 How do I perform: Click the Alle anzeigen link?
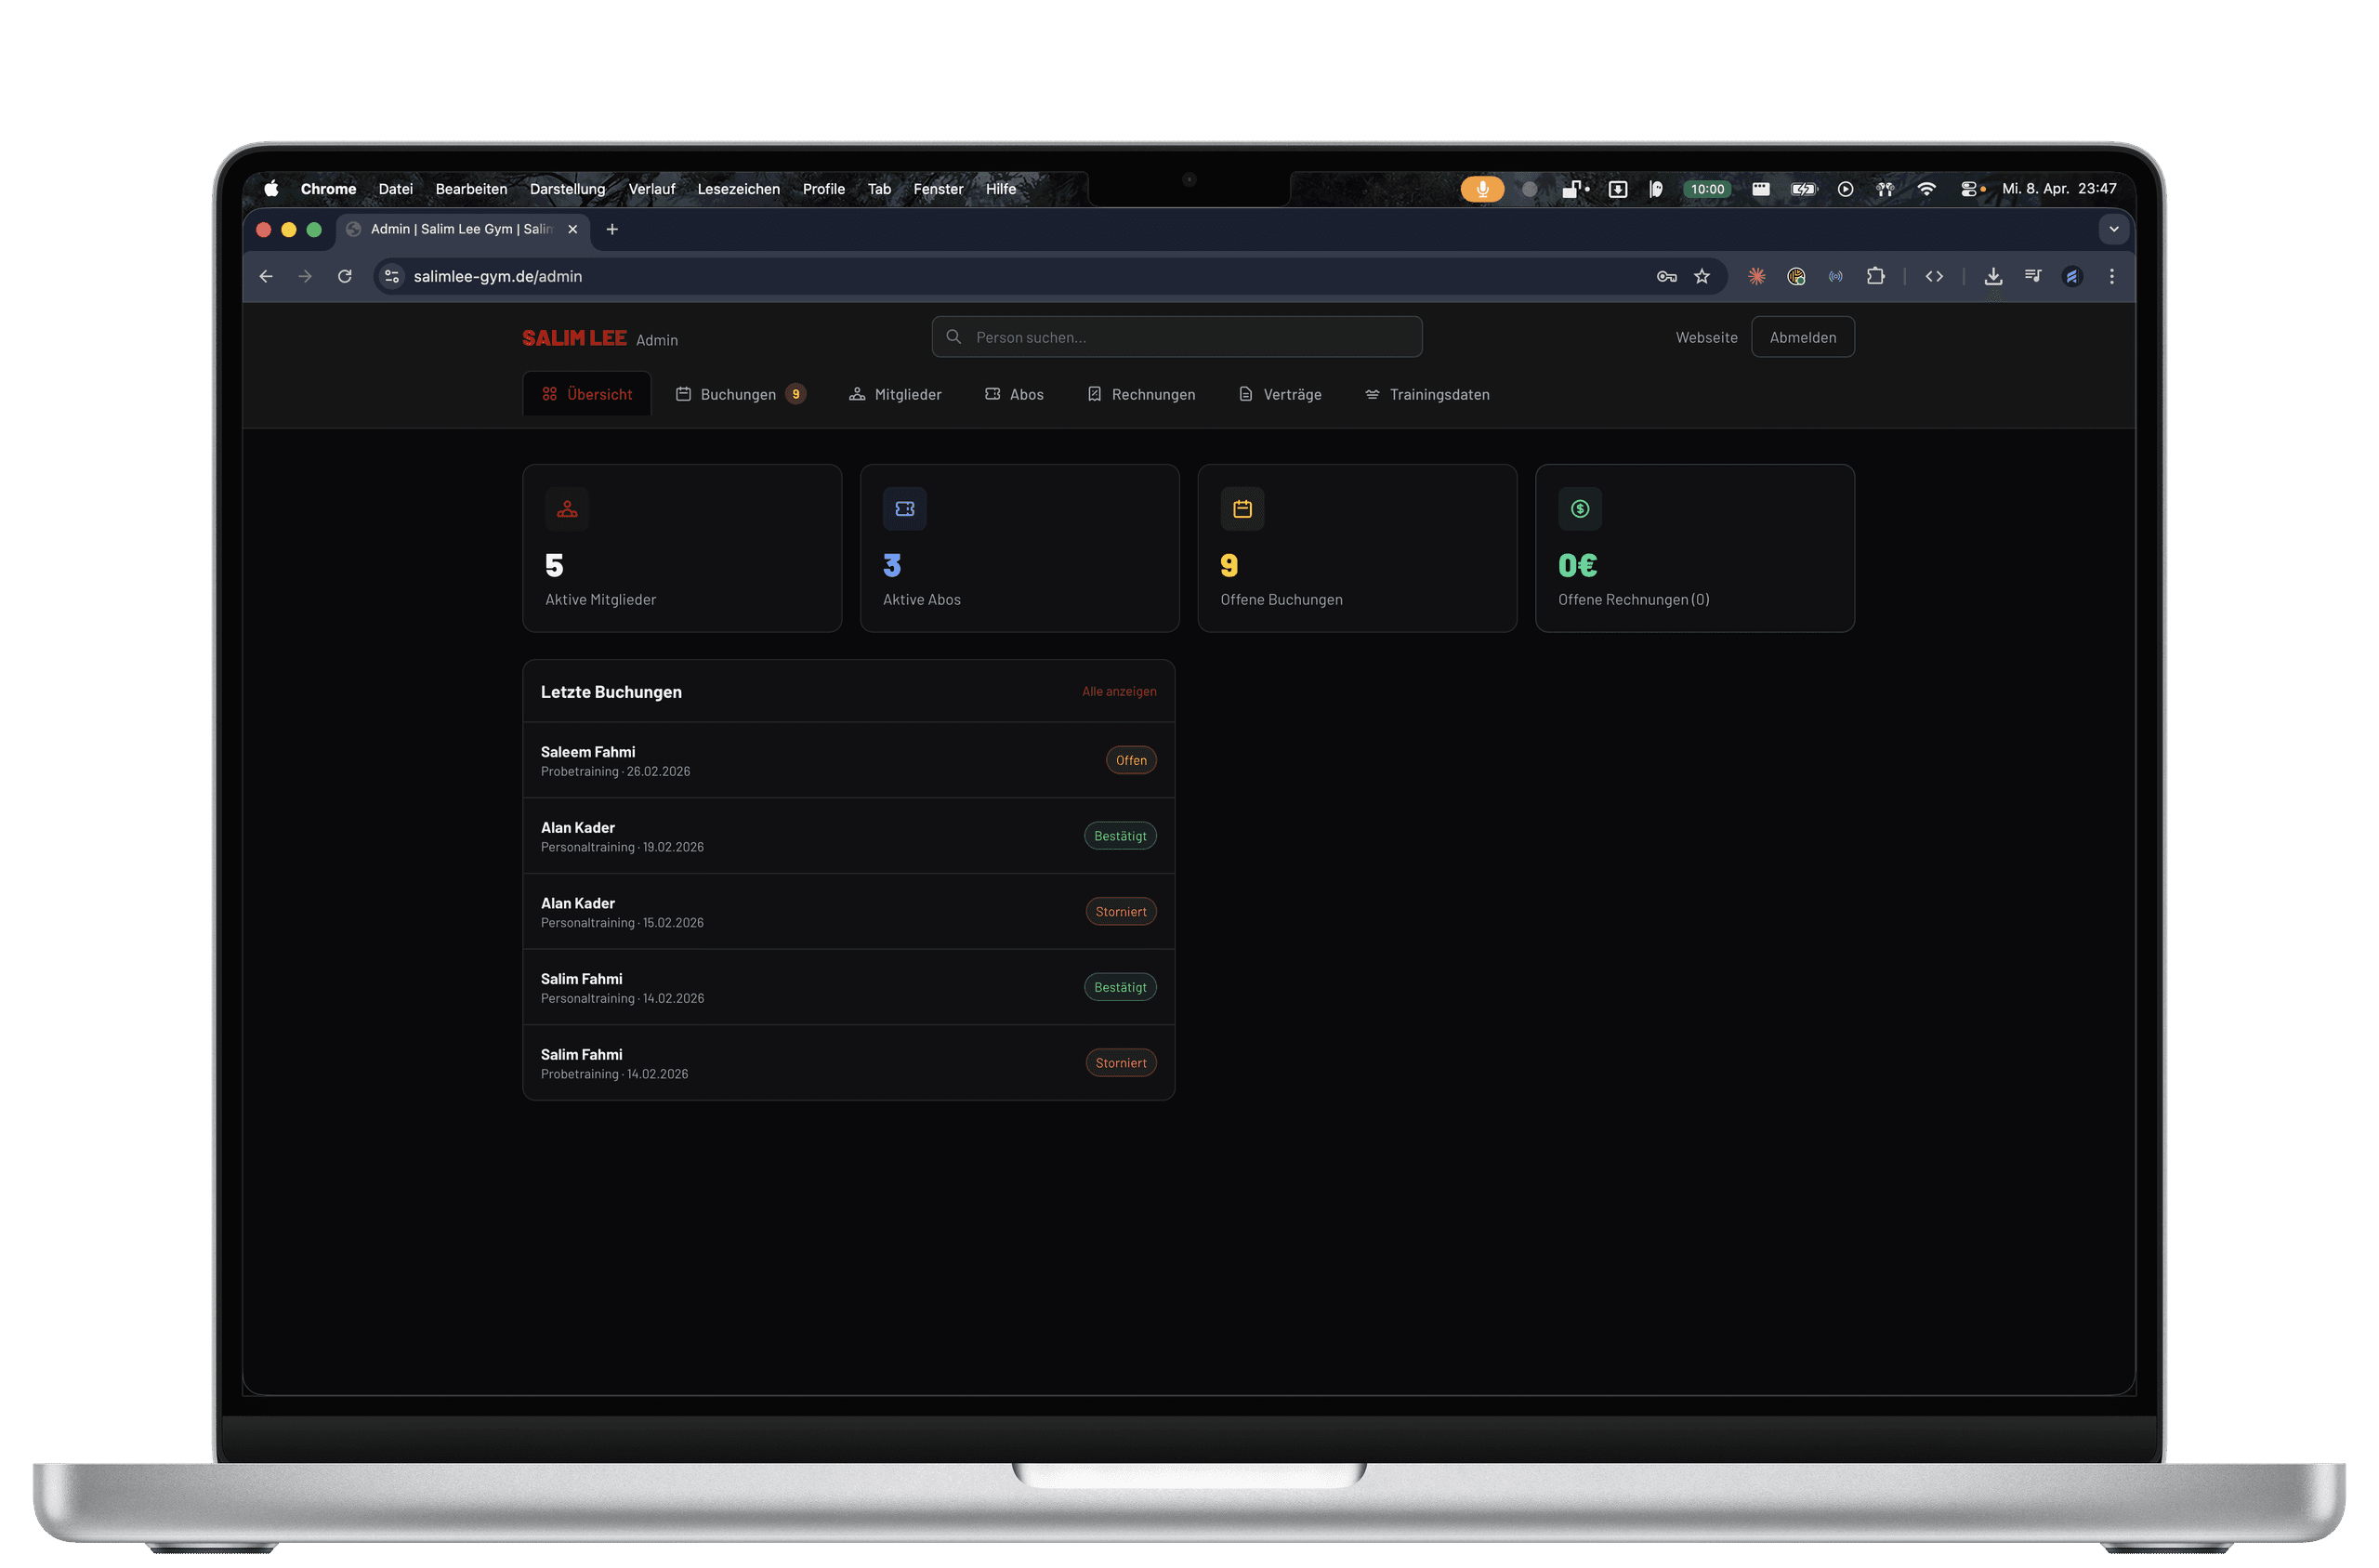[1119, 691]
